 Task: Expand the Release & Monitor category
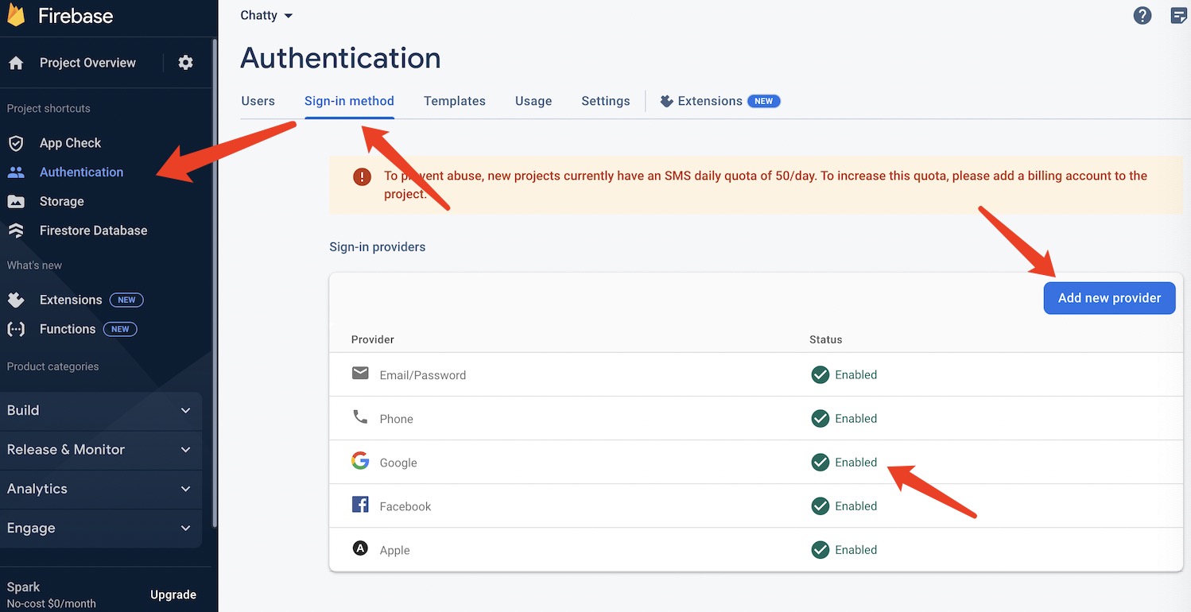(x=100, y=449)
